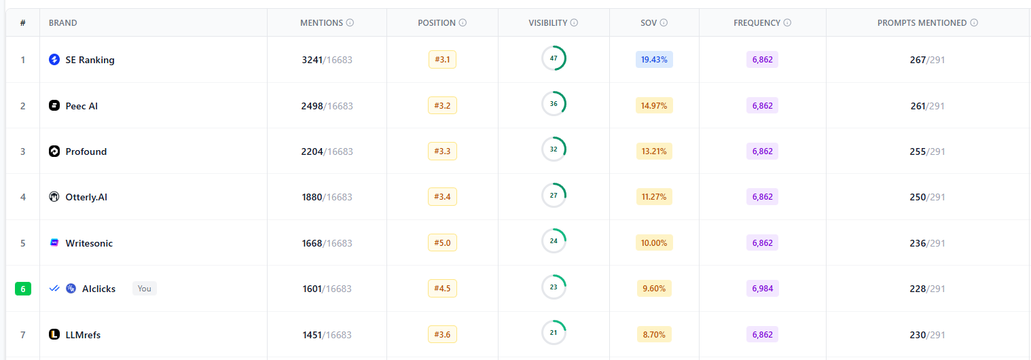The height and width of the screenshot is (360, 1031).
Task: Click the 228/291 prompts mentioned value
Action: pos(928,289)
